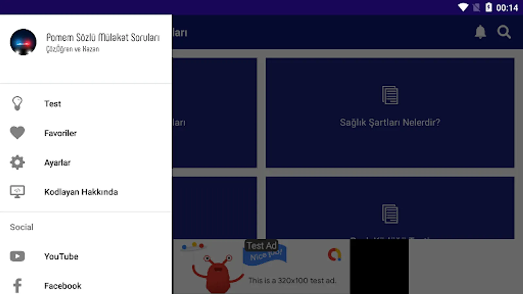Click the 00:14 clock in status bar
Image resolution: width=523 pixels, height=294 pixels.
coord(507,8)
